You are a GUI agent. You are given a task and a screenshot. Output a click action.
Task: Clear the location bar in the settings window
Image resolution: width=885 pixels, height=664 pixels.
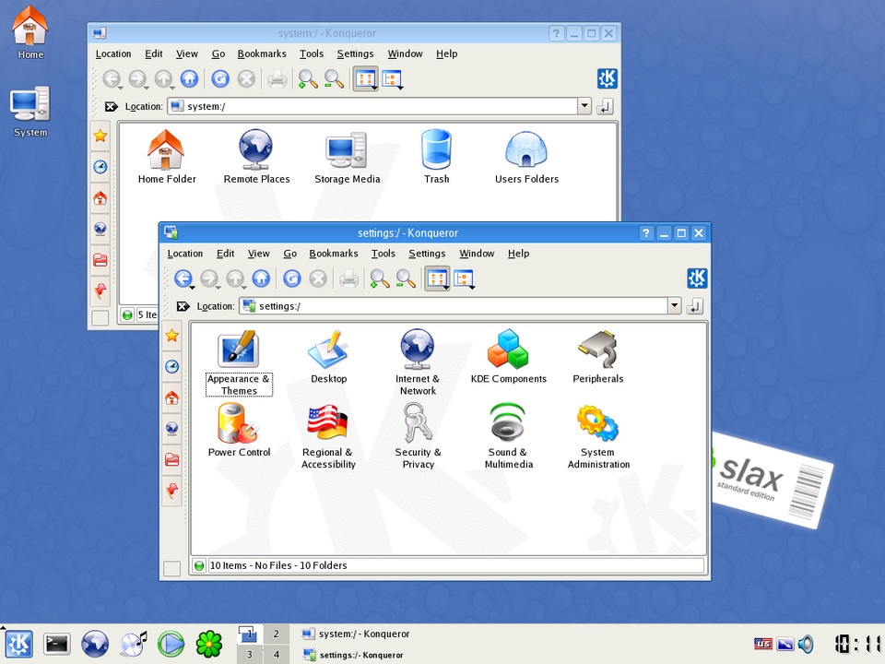coord(183,306)
